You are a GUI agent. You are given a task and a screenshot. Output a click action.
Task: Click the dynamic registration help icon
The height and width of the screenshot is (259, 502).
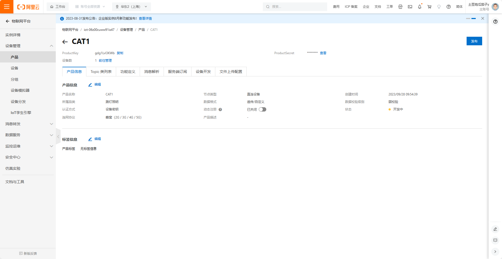(x=220, y=109)
